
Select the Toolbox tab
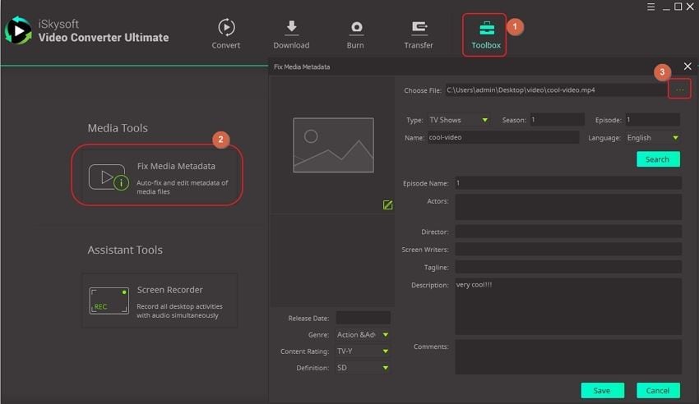485,34
